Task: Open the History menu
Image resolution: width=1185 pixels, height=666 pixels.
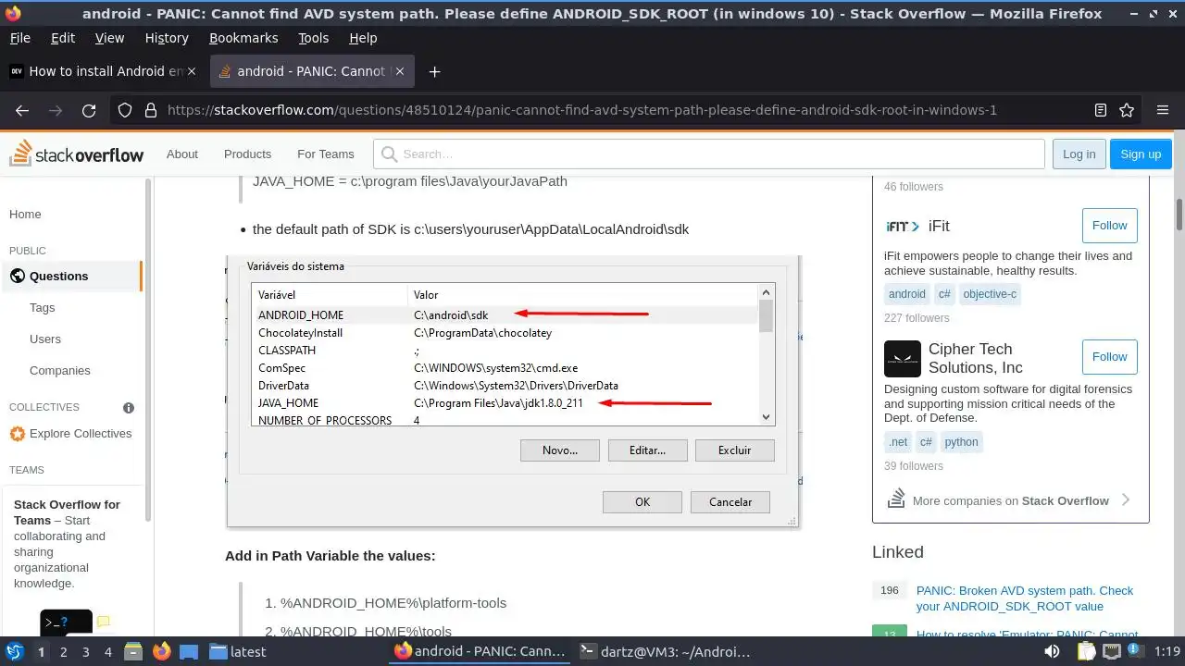Action: pyautogui.click(x=167, y=38)
